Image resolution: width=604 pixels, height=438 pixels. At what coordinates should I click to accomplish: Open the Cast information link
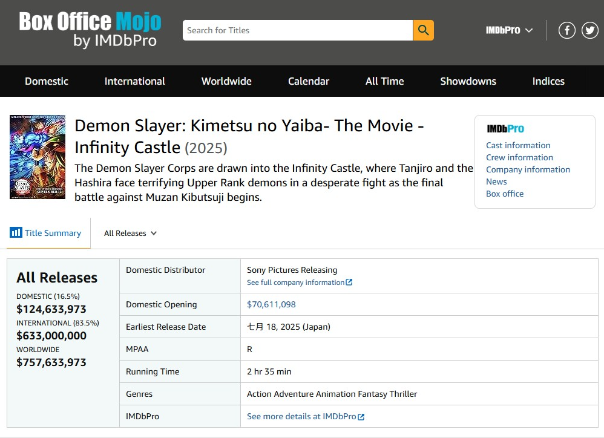[x=518, y=145]
